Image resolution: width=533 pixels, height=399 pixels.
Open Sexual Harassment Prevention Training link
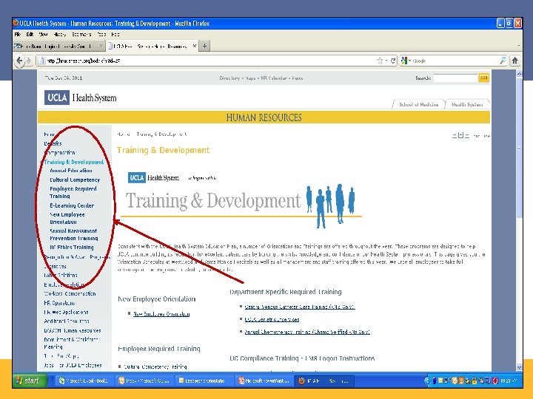pos(74,234)
